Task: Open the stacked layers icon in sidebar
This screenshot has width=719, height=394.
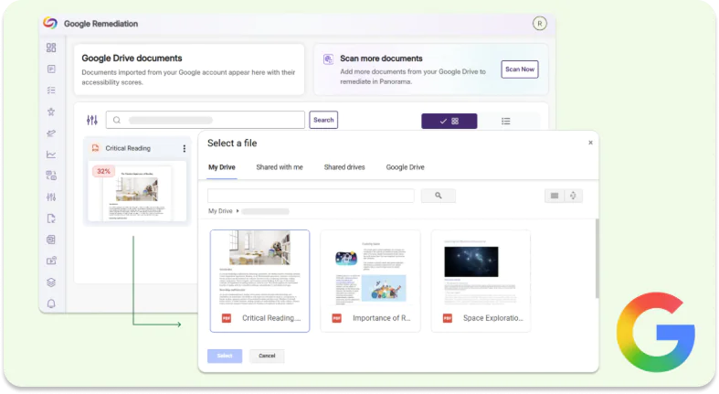Action: coord(51,282)
